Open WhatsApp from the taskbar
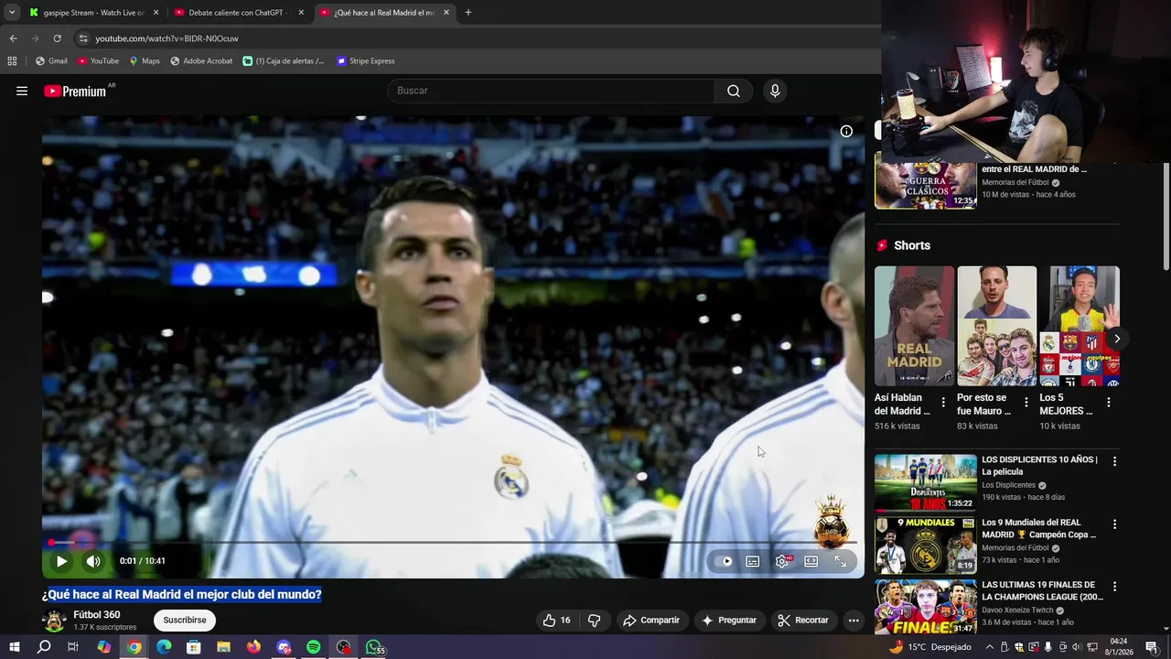The height and width of the screenshot is (659, 1171). 374,647
